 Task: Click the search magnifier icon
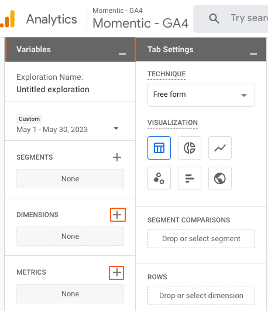[x=214, y=19]
